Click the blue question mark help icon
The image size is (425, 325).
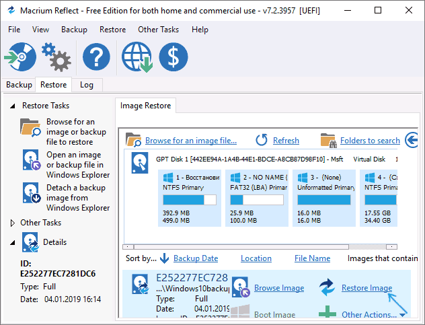[x=96, y=57]
